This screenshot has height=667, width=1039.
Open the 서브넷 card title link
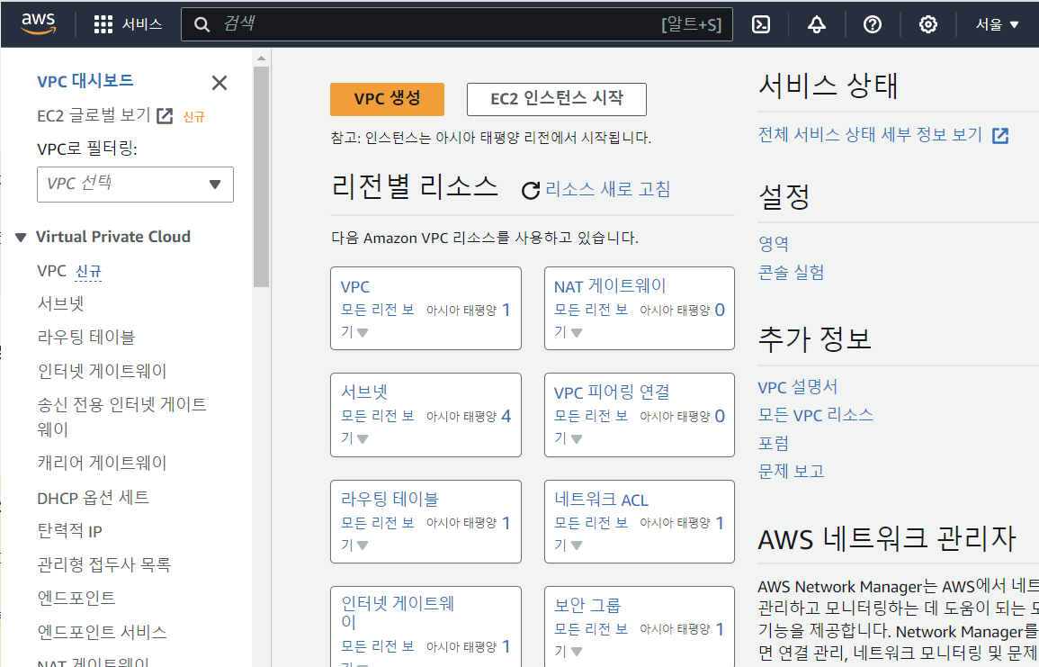(363, 392)
